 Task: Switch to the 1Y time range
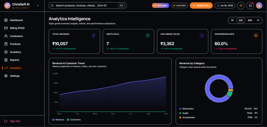pyautogui.click(x=258, y=20)
